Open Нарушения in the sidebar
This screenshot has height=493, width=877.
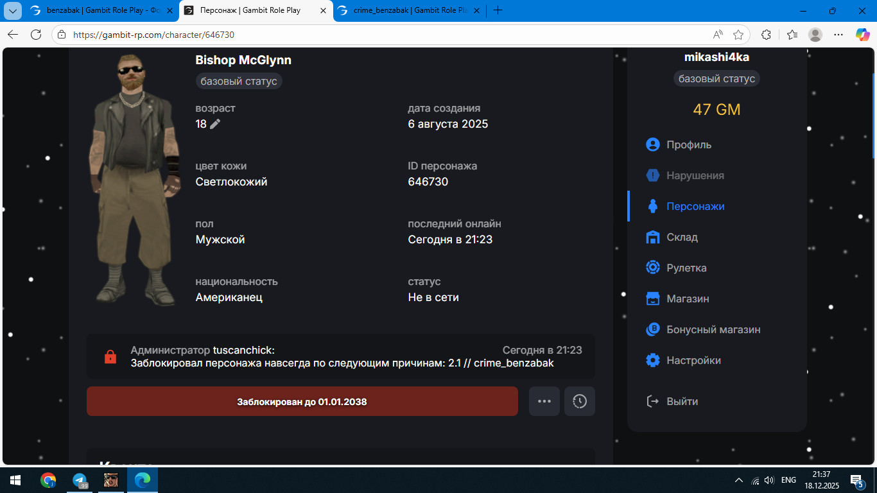click(695, 175)
